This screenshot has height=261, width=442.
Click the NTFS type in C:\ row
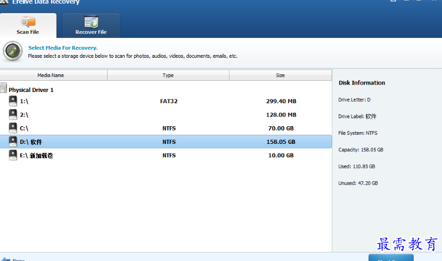[x=169, y=128]
